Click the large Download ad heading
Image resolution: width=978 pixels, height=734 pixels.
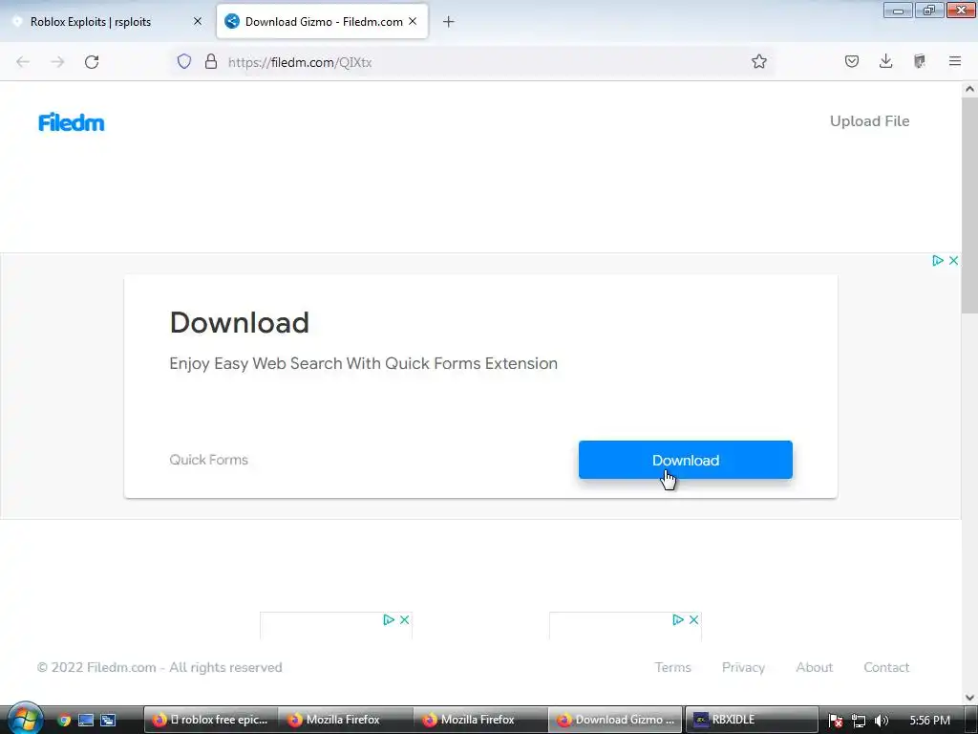[x=240, y=323]
